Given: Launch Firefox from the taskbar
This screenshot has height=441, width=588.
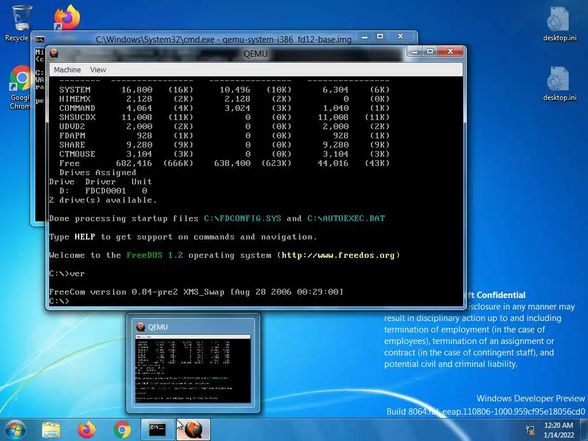Looking at the screenshot, I should tap(87, 430).
